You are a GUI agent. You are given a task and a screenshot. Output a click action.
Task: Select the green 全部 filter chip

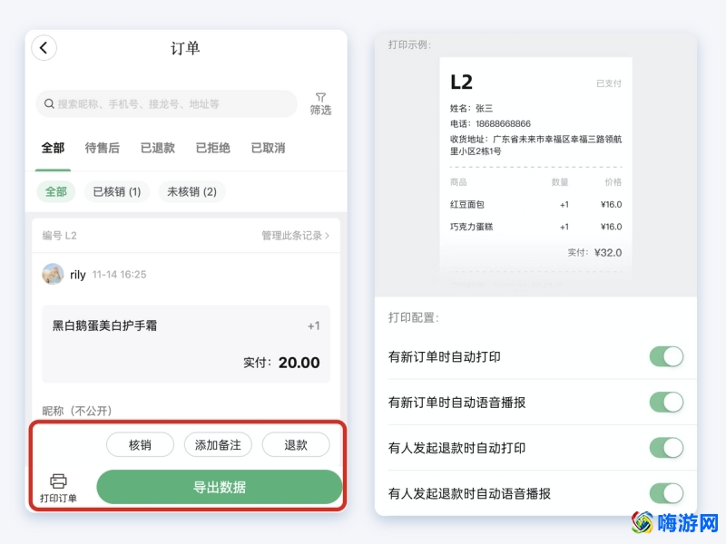56,191
